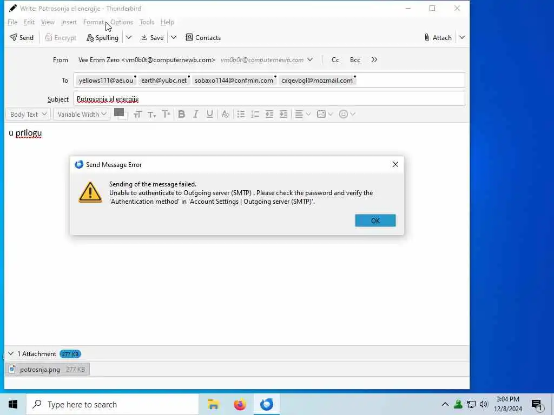Collapse the 1 Attachment pane

pos(11,353)
